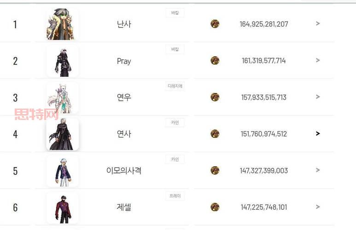Image resolution: width=356 pixels, height=230 pixels.
Task: Click the 프레이 server tag on rank 6
Action: pyautogui.click(x=175, y=196)
